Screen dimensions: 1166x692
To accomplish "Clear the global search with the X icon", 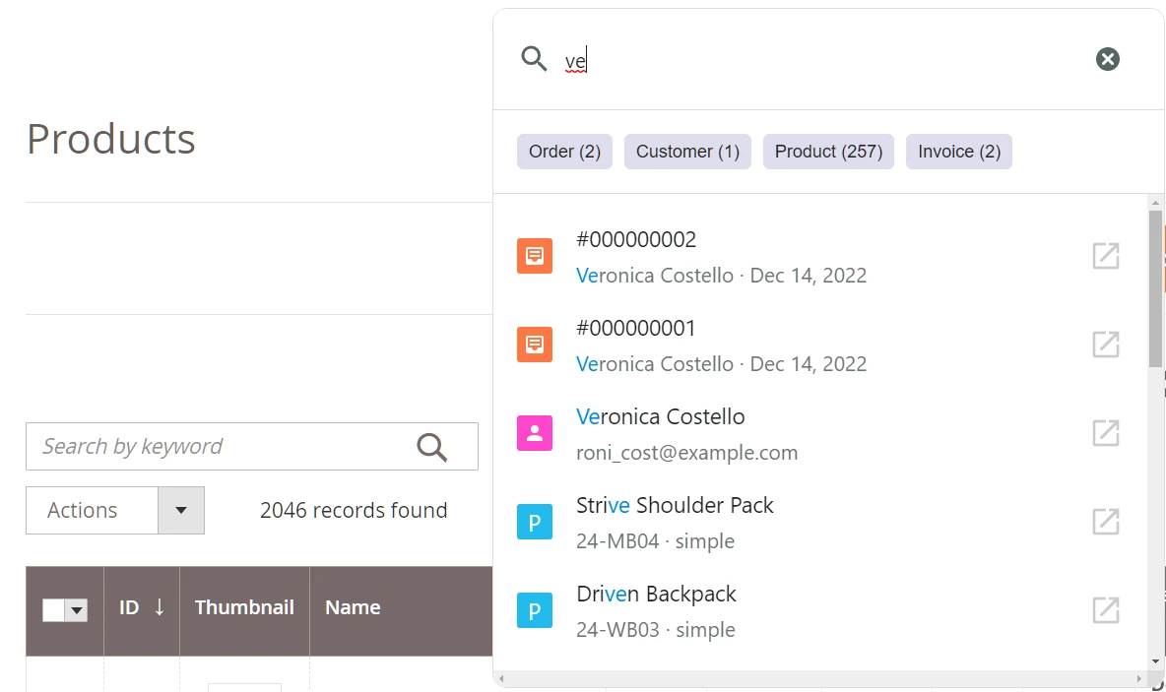I will (x=1108, y=59).
